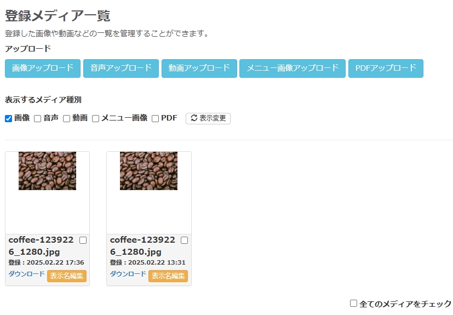This screenshot has width=453, height=315.
Task: Toggle the PDF media type checkbox
Action: pyautogui.click(x=156, y=118)
